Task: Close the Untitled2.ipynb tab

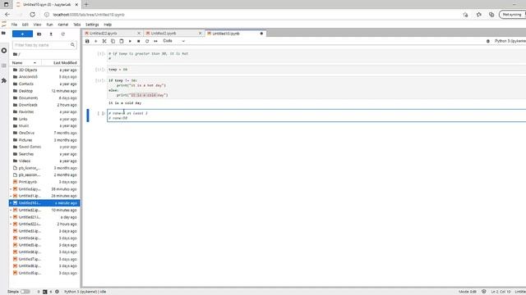Action: [x=201, y=34]
